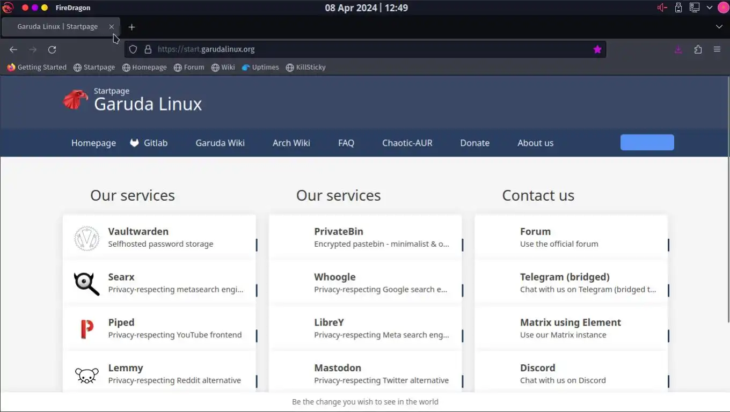Click the FireDragon app title in the top panel
Viewport: 730px width, 412px height.
tap(73, 8)
